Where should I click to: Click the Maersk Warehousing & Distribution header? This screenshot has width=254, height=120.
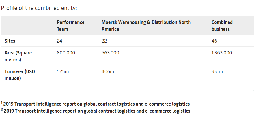pos(146,26)
